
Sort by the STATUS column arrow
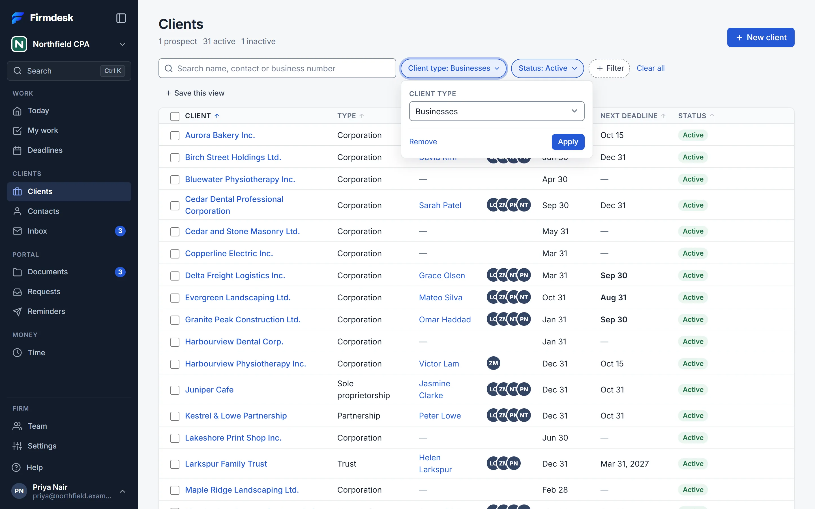[712, 116]
